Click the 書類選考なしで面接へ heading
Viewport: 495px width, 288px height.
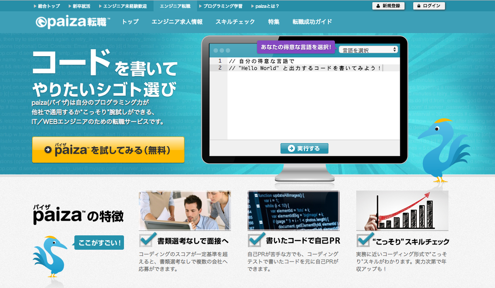(193, 241)
